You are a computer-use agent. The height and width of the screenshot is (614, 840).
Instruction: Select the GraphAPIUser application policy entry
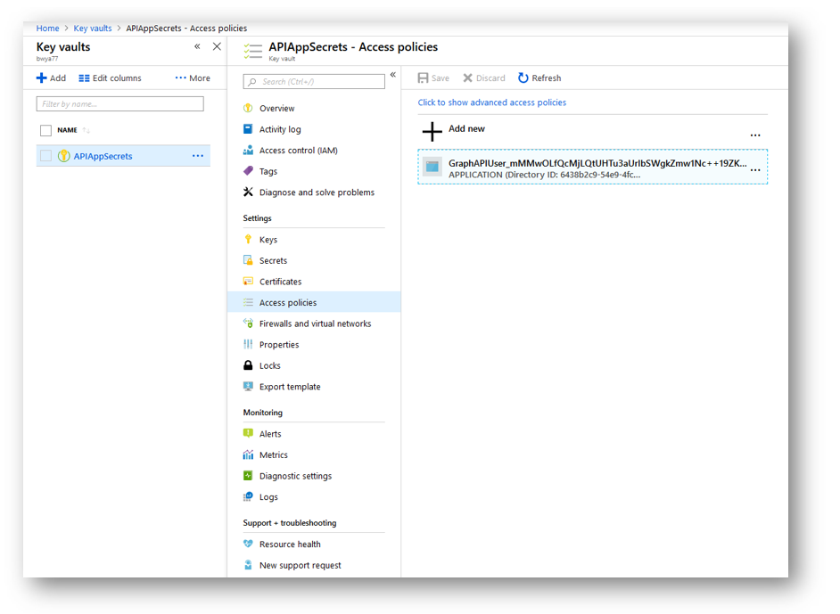point(592,167)
